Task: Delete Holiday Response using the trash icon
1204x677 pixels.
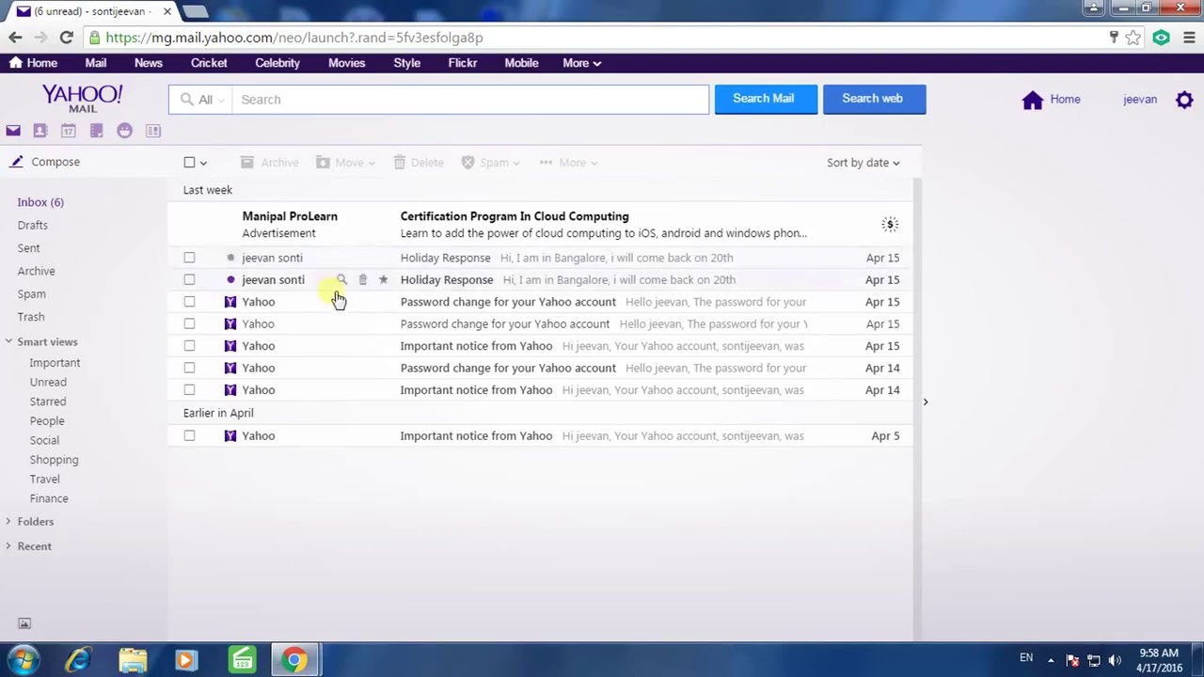Action: coord(362,279)
